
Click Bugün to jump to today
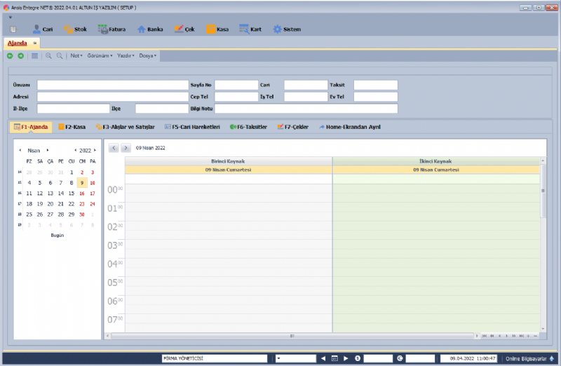coord(58,236)
